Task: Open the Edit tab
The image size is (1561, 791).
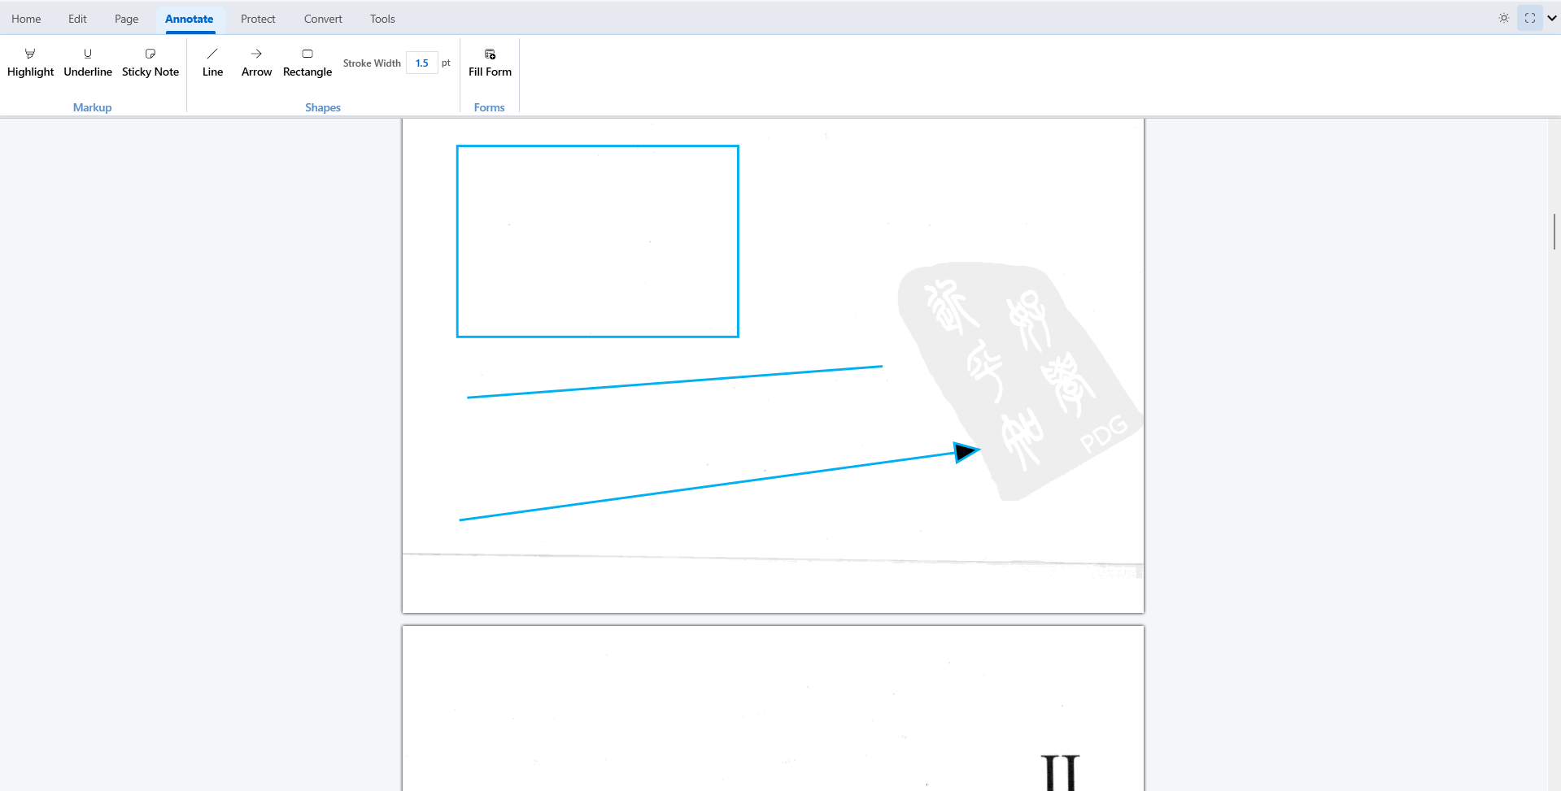Action: [77, 19]
